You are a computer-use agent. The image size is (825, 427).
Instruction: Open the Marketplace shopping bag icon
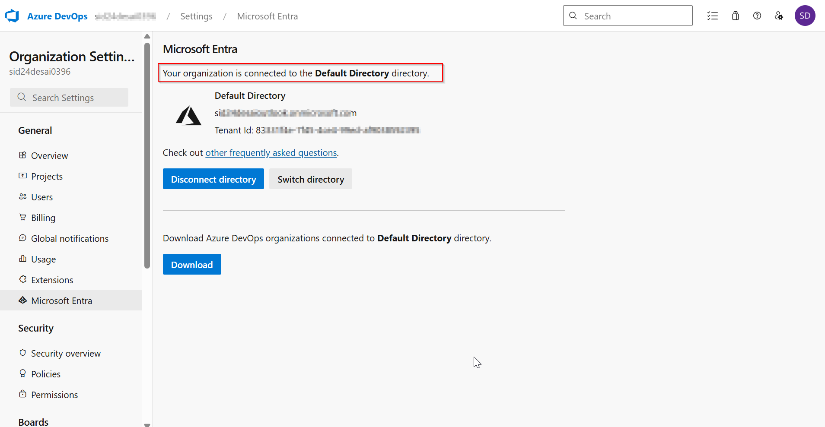click(x=736, y=16)
